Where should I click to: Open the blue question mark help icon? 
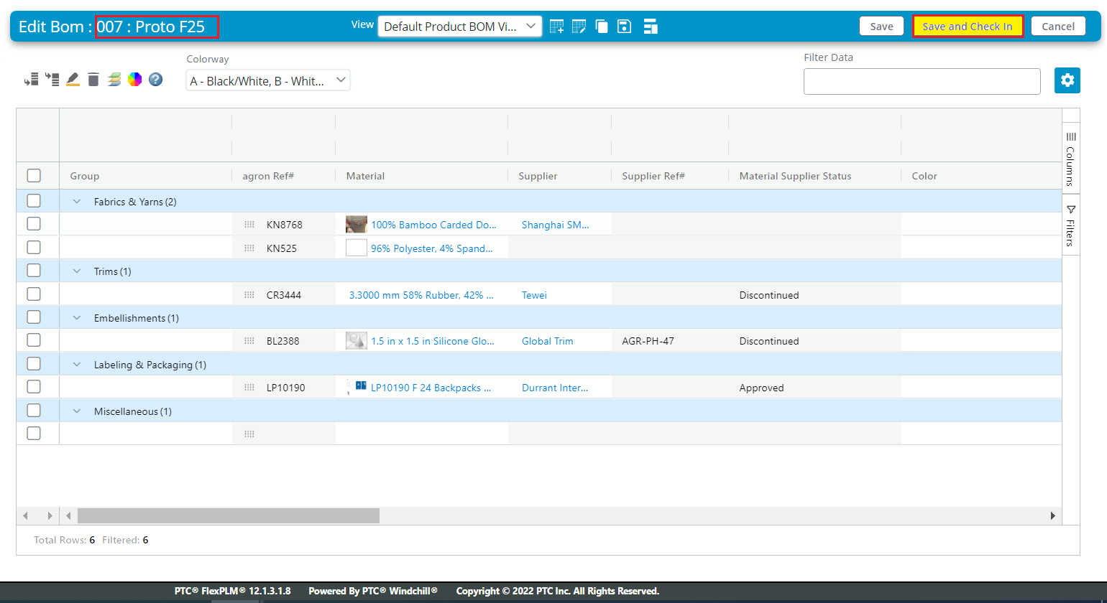pos(155,79)
